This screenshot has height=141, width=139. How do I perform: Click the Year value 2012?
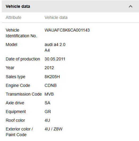(x=49, y=68)
